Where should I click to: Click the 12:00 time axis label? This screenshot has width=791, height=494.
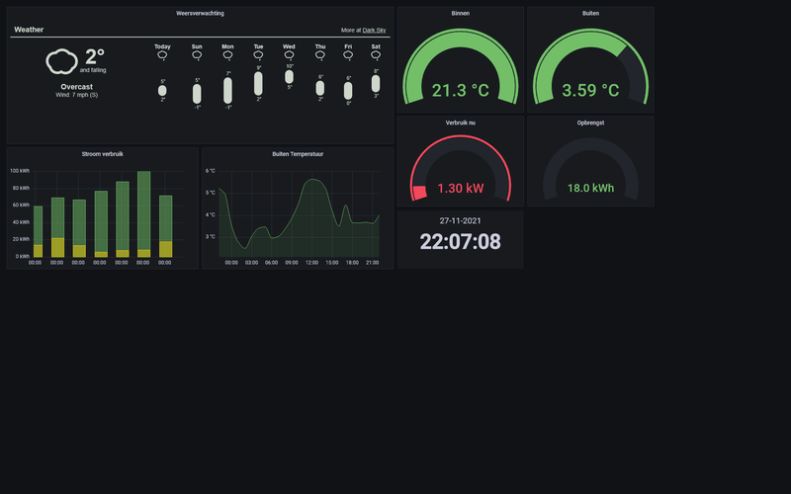click(x=311, y=263)
